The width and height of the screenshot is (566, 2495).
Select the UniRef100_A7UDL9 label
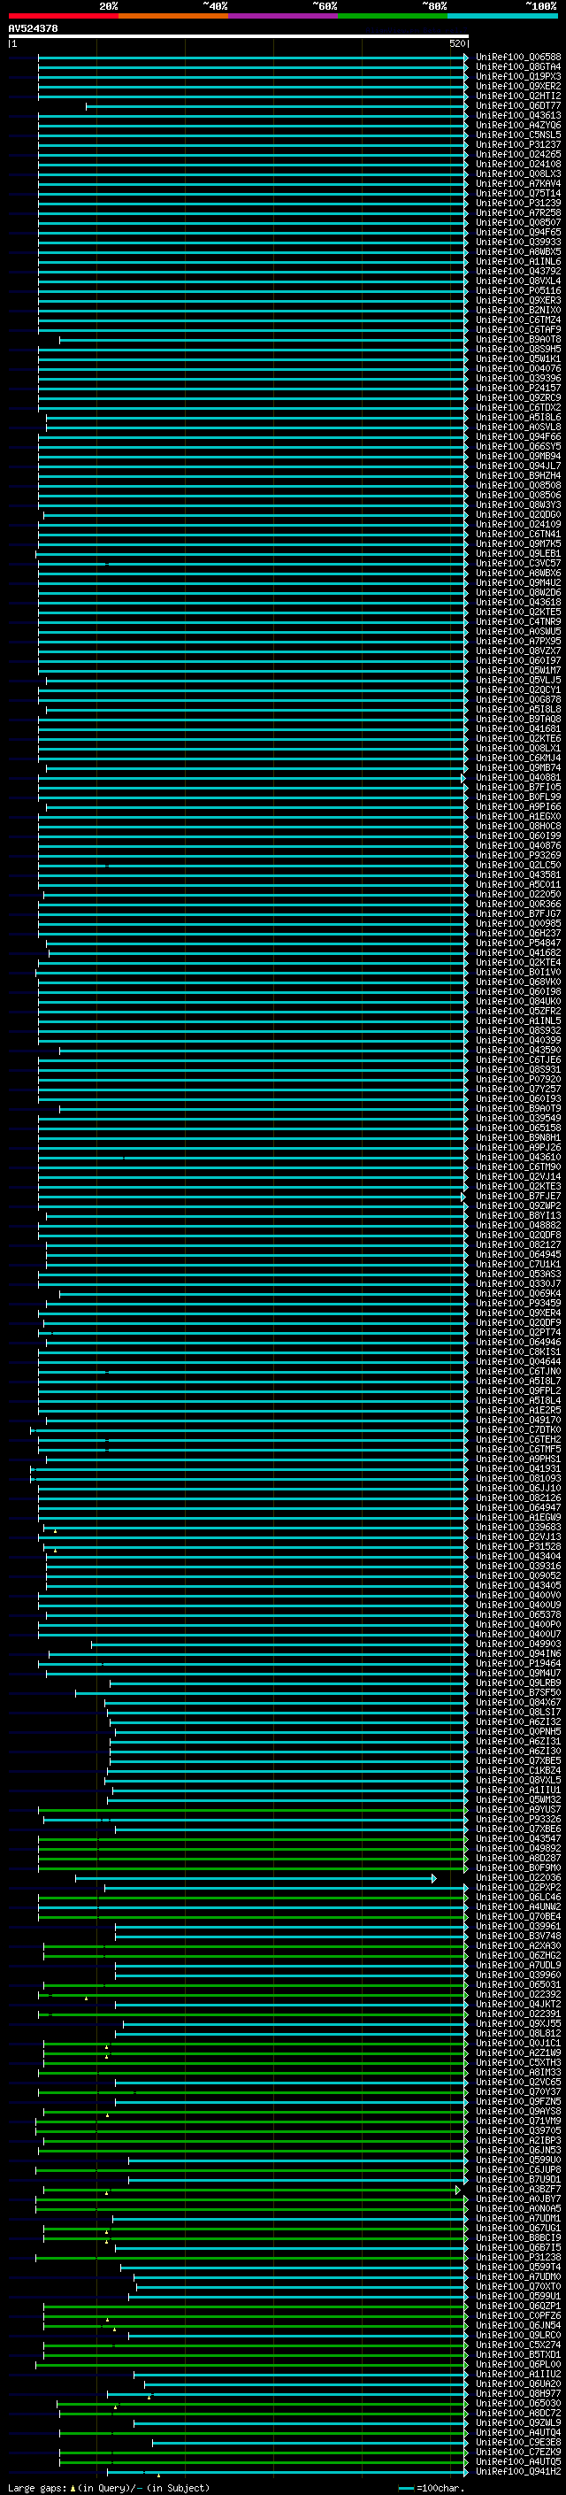coord(518,1964)
